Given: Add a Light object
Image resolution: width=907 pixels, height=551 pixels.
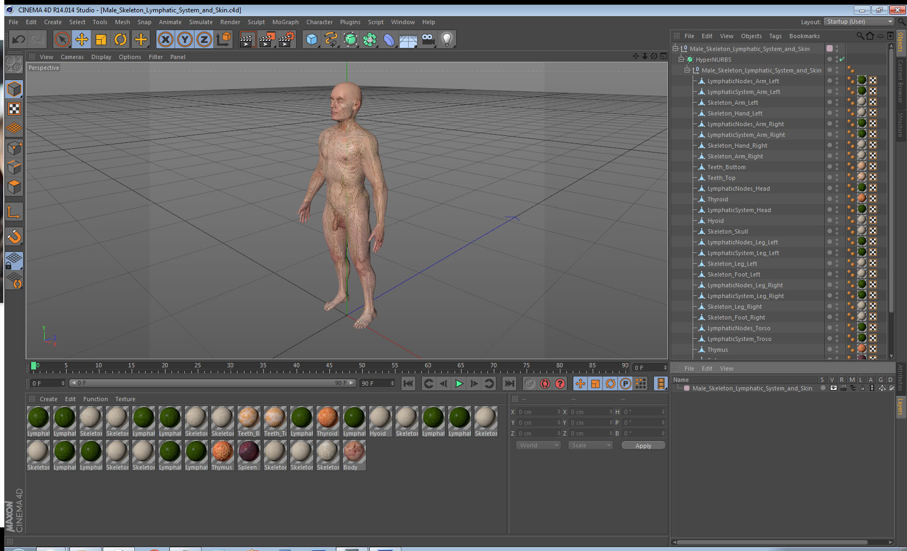Looking at the screenshot, I should point(447,39).
